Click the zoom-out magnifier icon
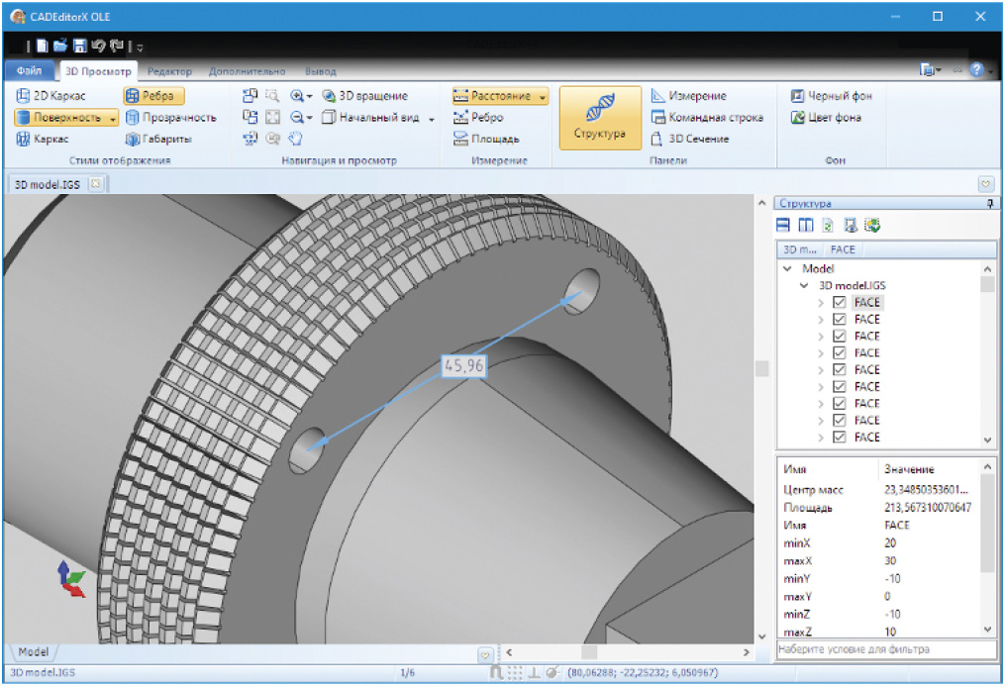 (296, 118)
